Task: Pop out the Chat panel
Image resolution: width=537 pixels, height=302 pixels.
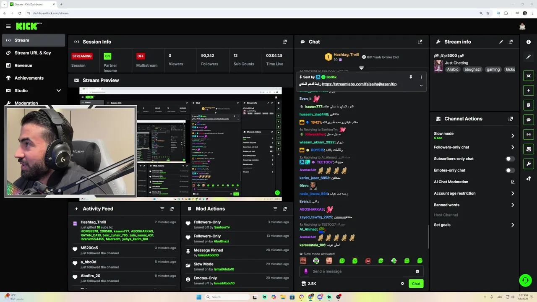Action: tap(420, 42)
